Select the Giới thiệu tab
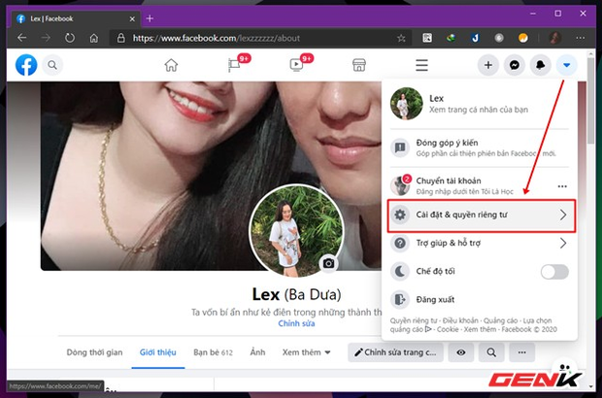602x398 pixels. pyautogui.click(x=158, y=352)
